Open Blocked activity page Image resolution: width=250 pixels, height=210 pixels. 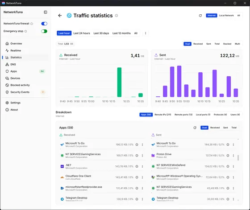coord(25,85)
